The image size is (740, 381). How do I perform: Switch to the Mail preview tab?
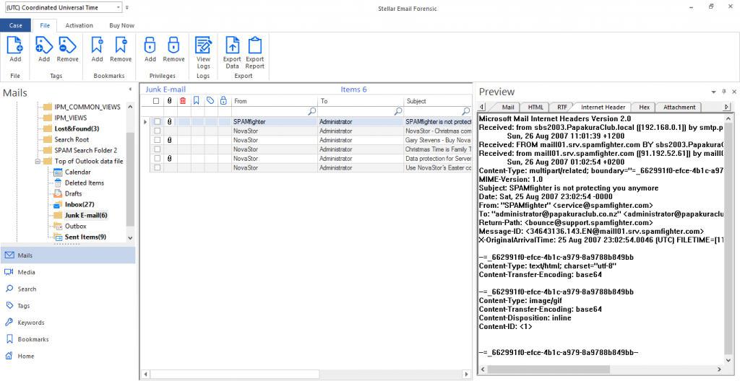[508, 107]
